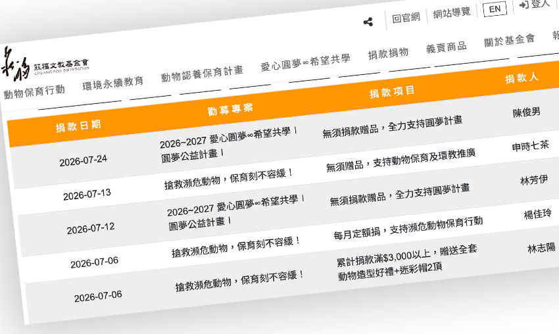Image resolution: width=559 pixels, height=334 pixels.
Task: Click 捐款日期 column header
Action: pyautogui.click(x=78, y=126)
